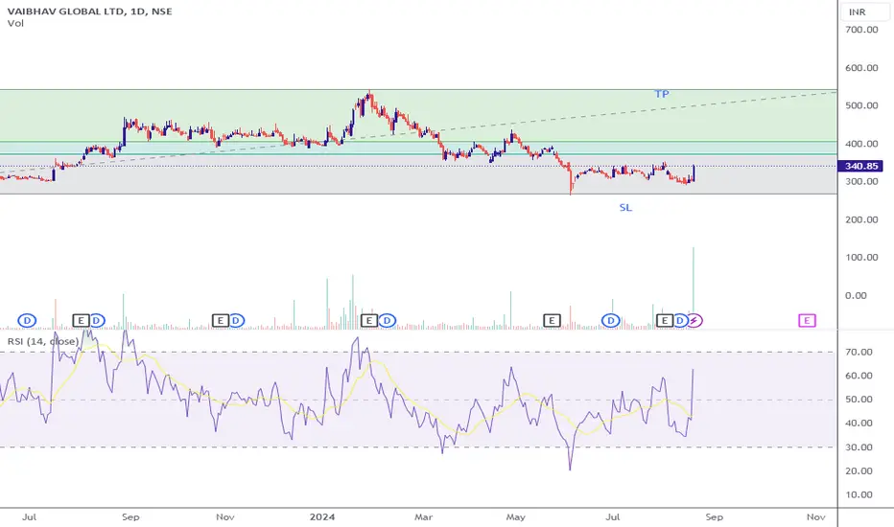Open the earnings marker E near August 2024

pyautogui.click(x=664, y=321)
